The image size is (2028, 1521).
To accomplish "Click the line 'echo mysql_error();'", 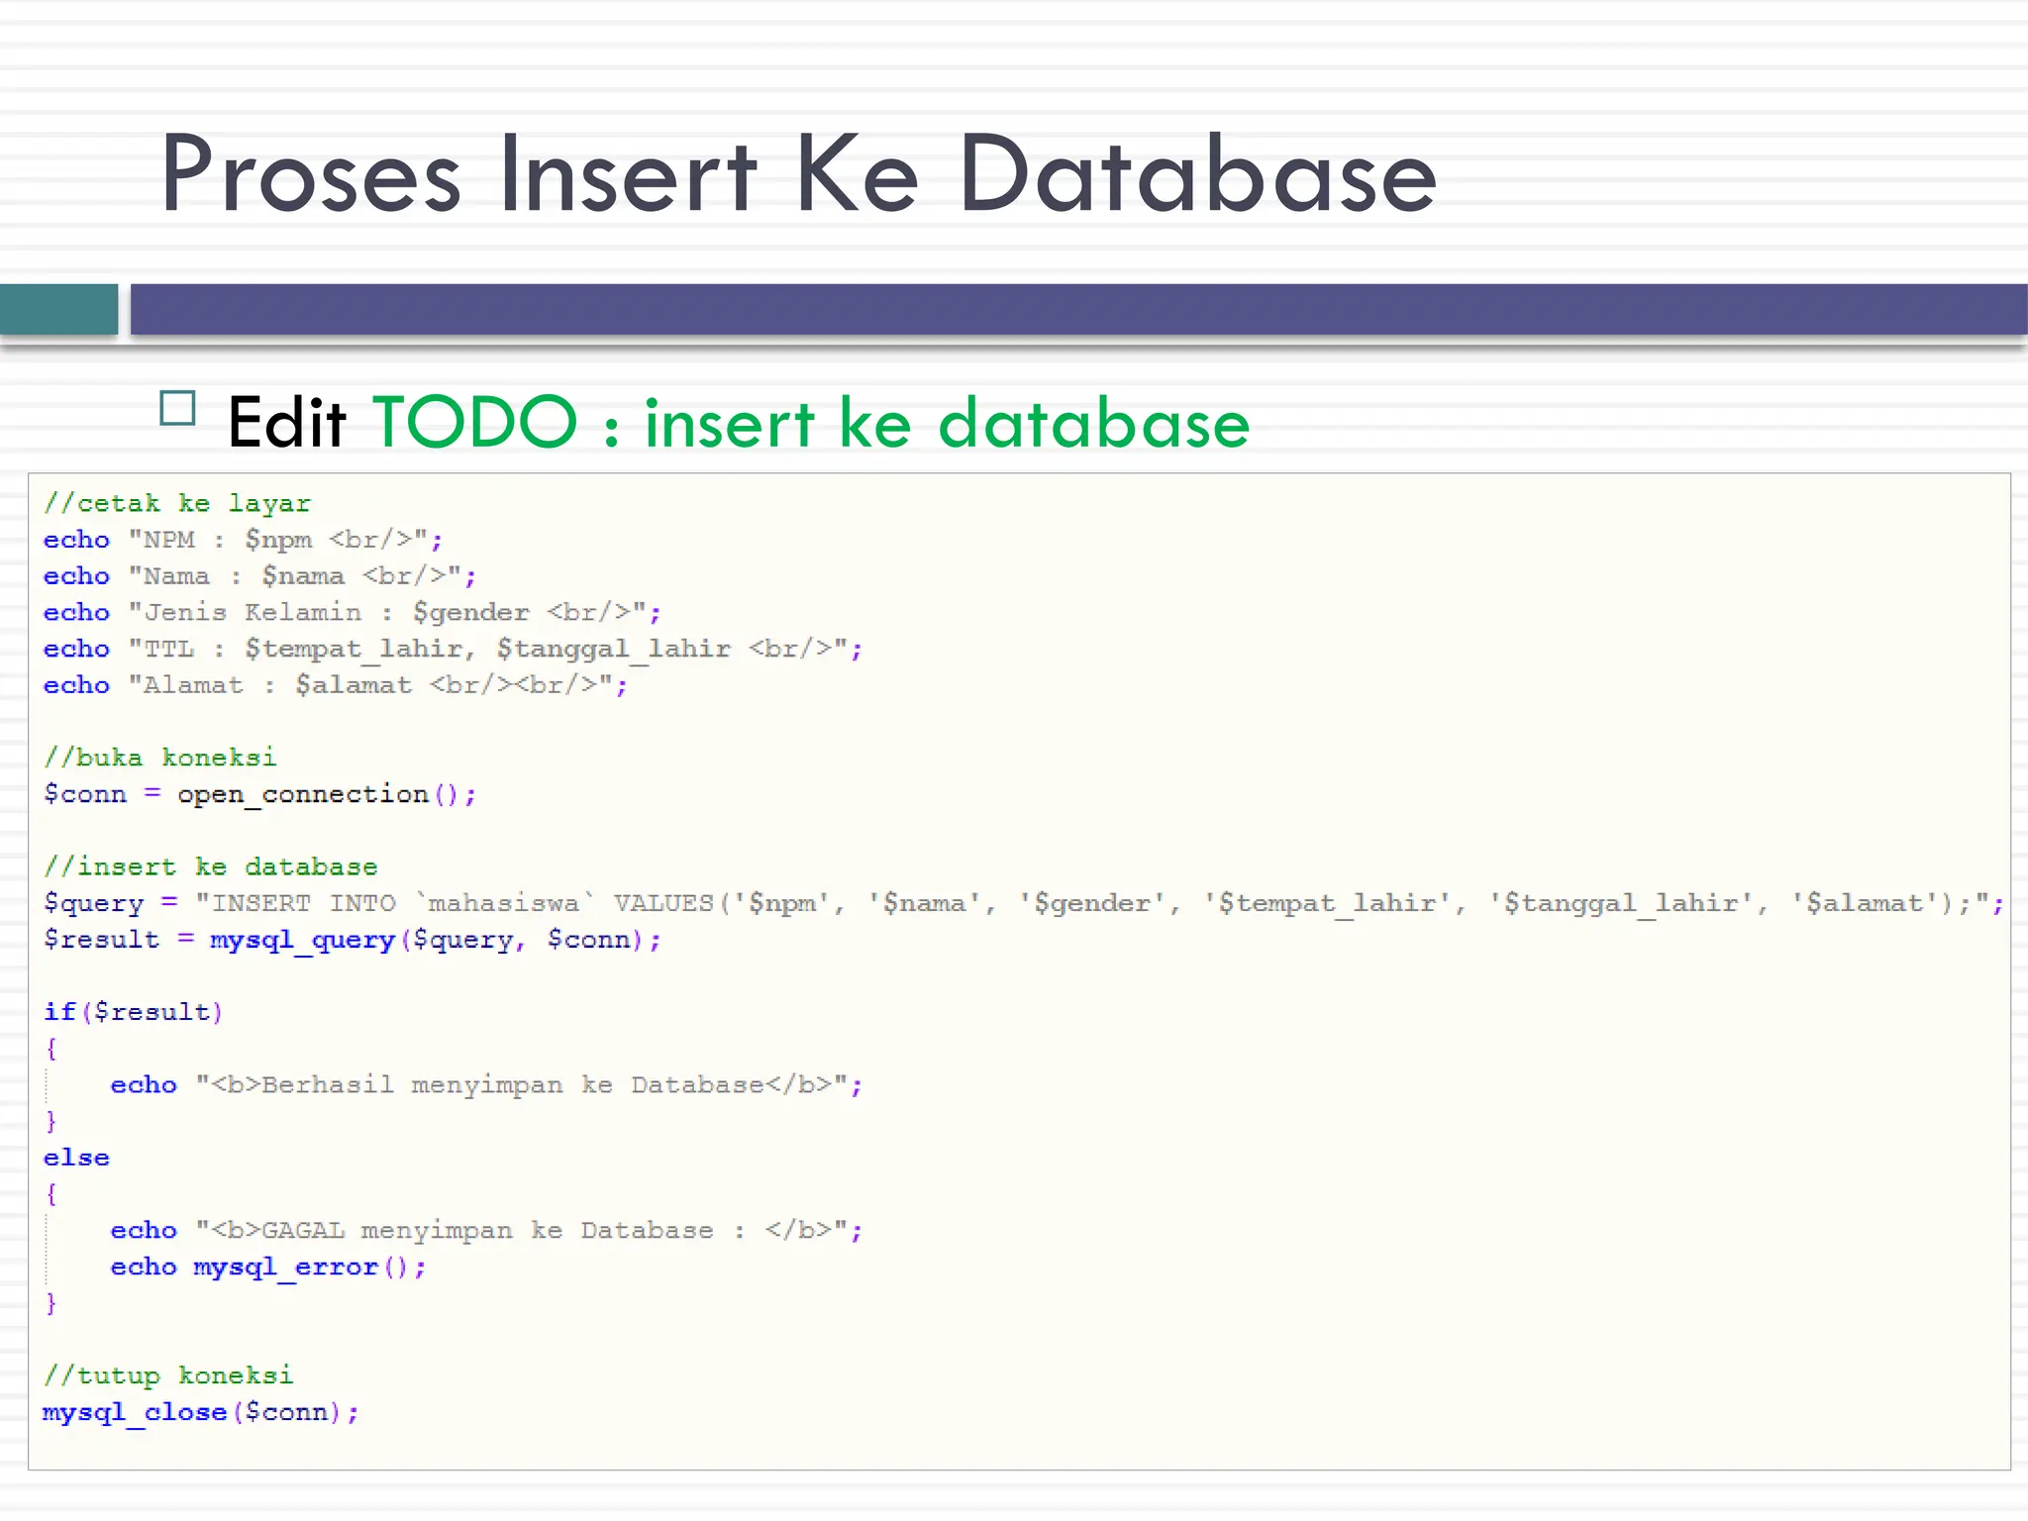I will pos(268,1267).
